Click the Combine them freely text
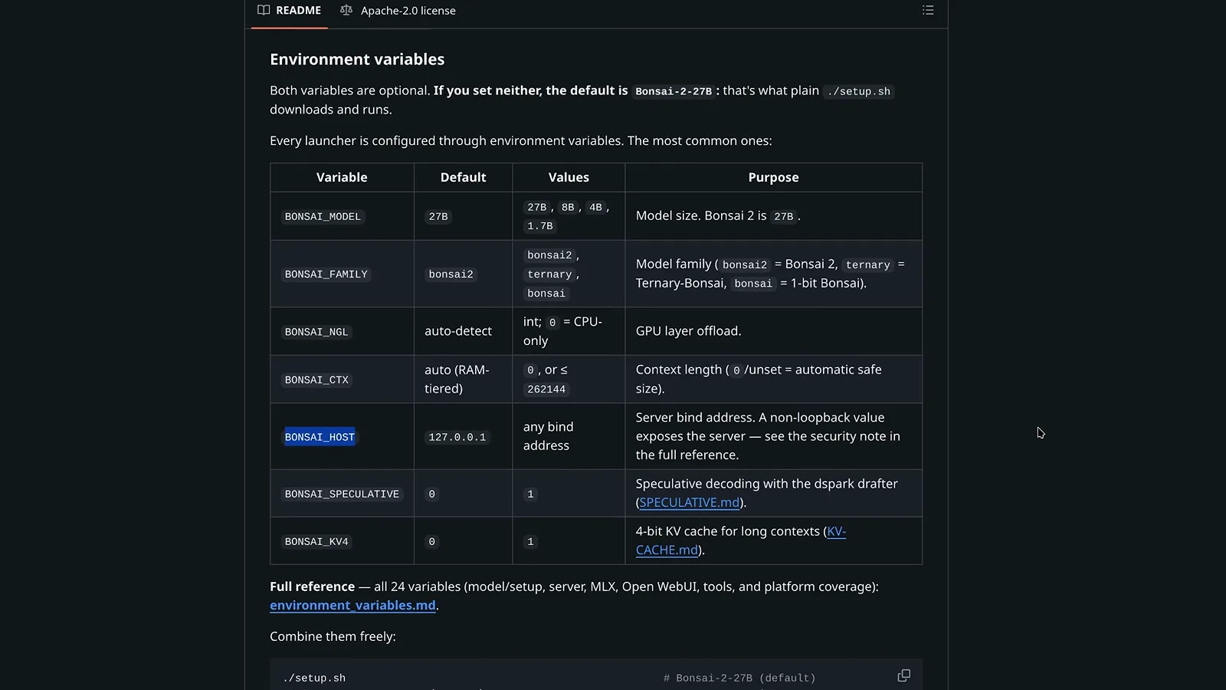 333,636
